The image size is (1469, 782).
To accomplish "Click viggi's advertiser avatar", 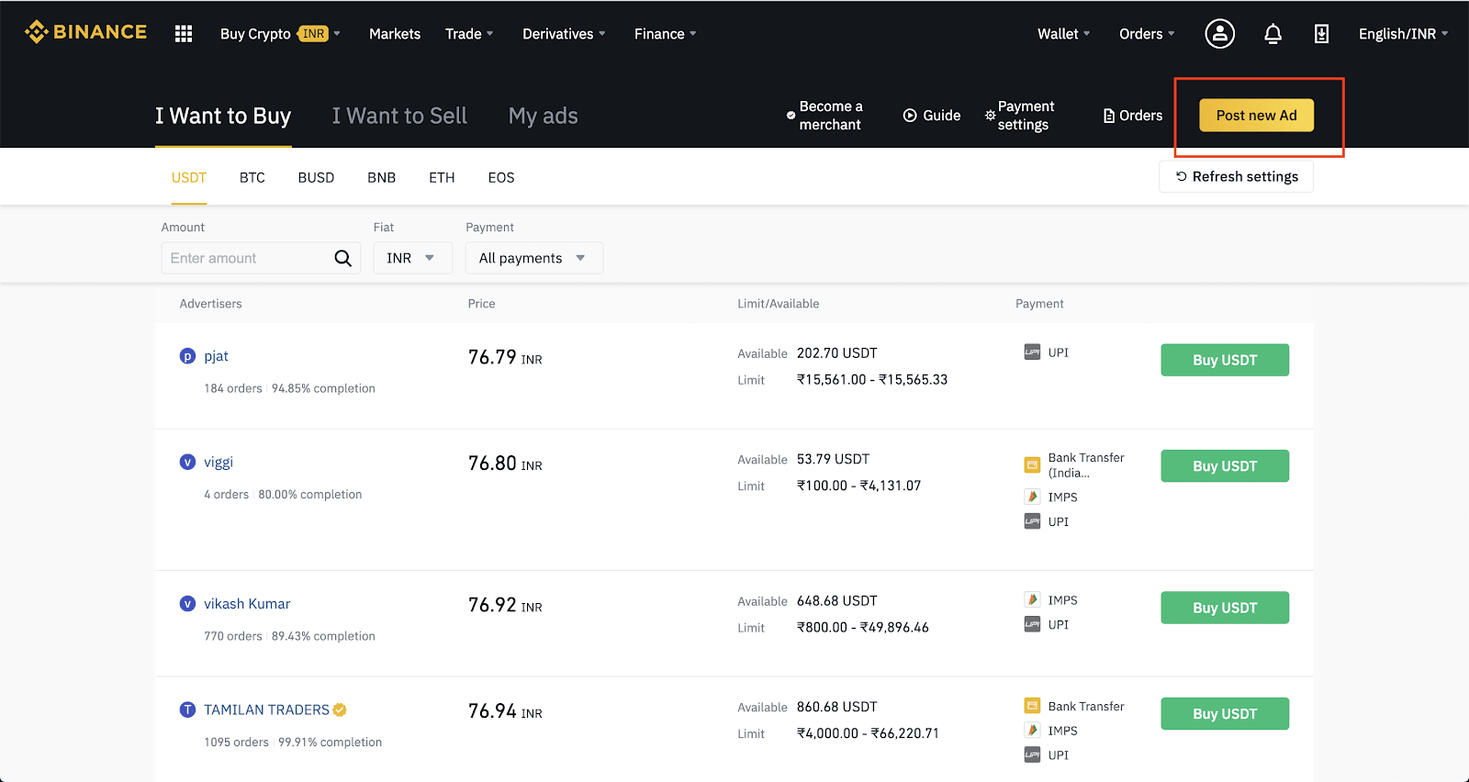I will pos(187,462).
